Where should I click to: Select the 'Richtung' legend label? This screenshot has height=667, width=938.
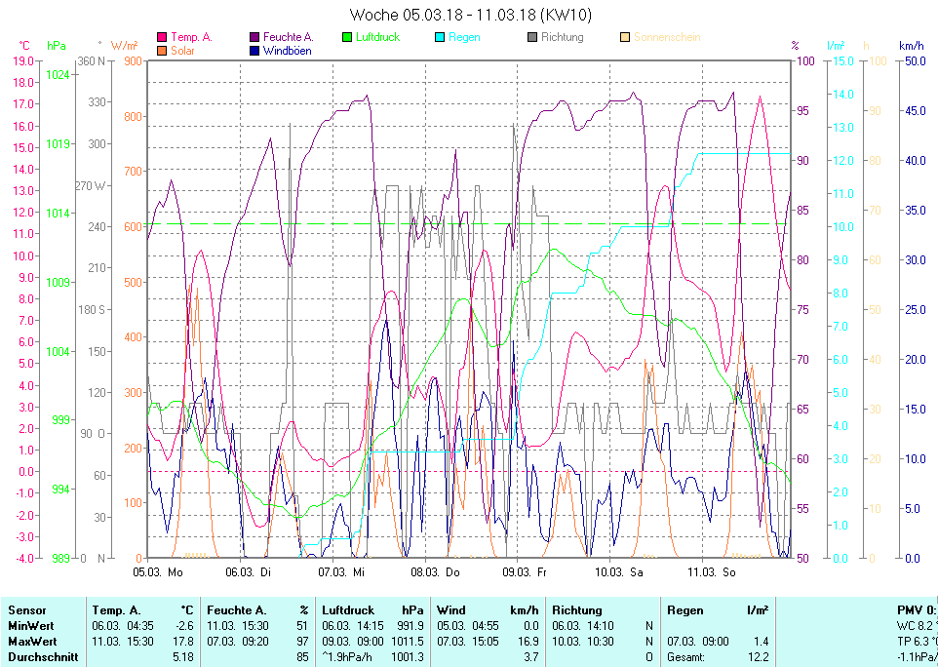563,37
